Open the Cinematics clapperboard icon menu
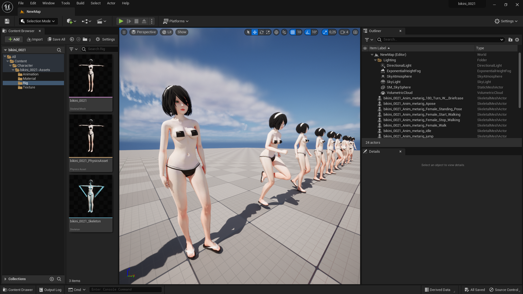 point(101,21)
